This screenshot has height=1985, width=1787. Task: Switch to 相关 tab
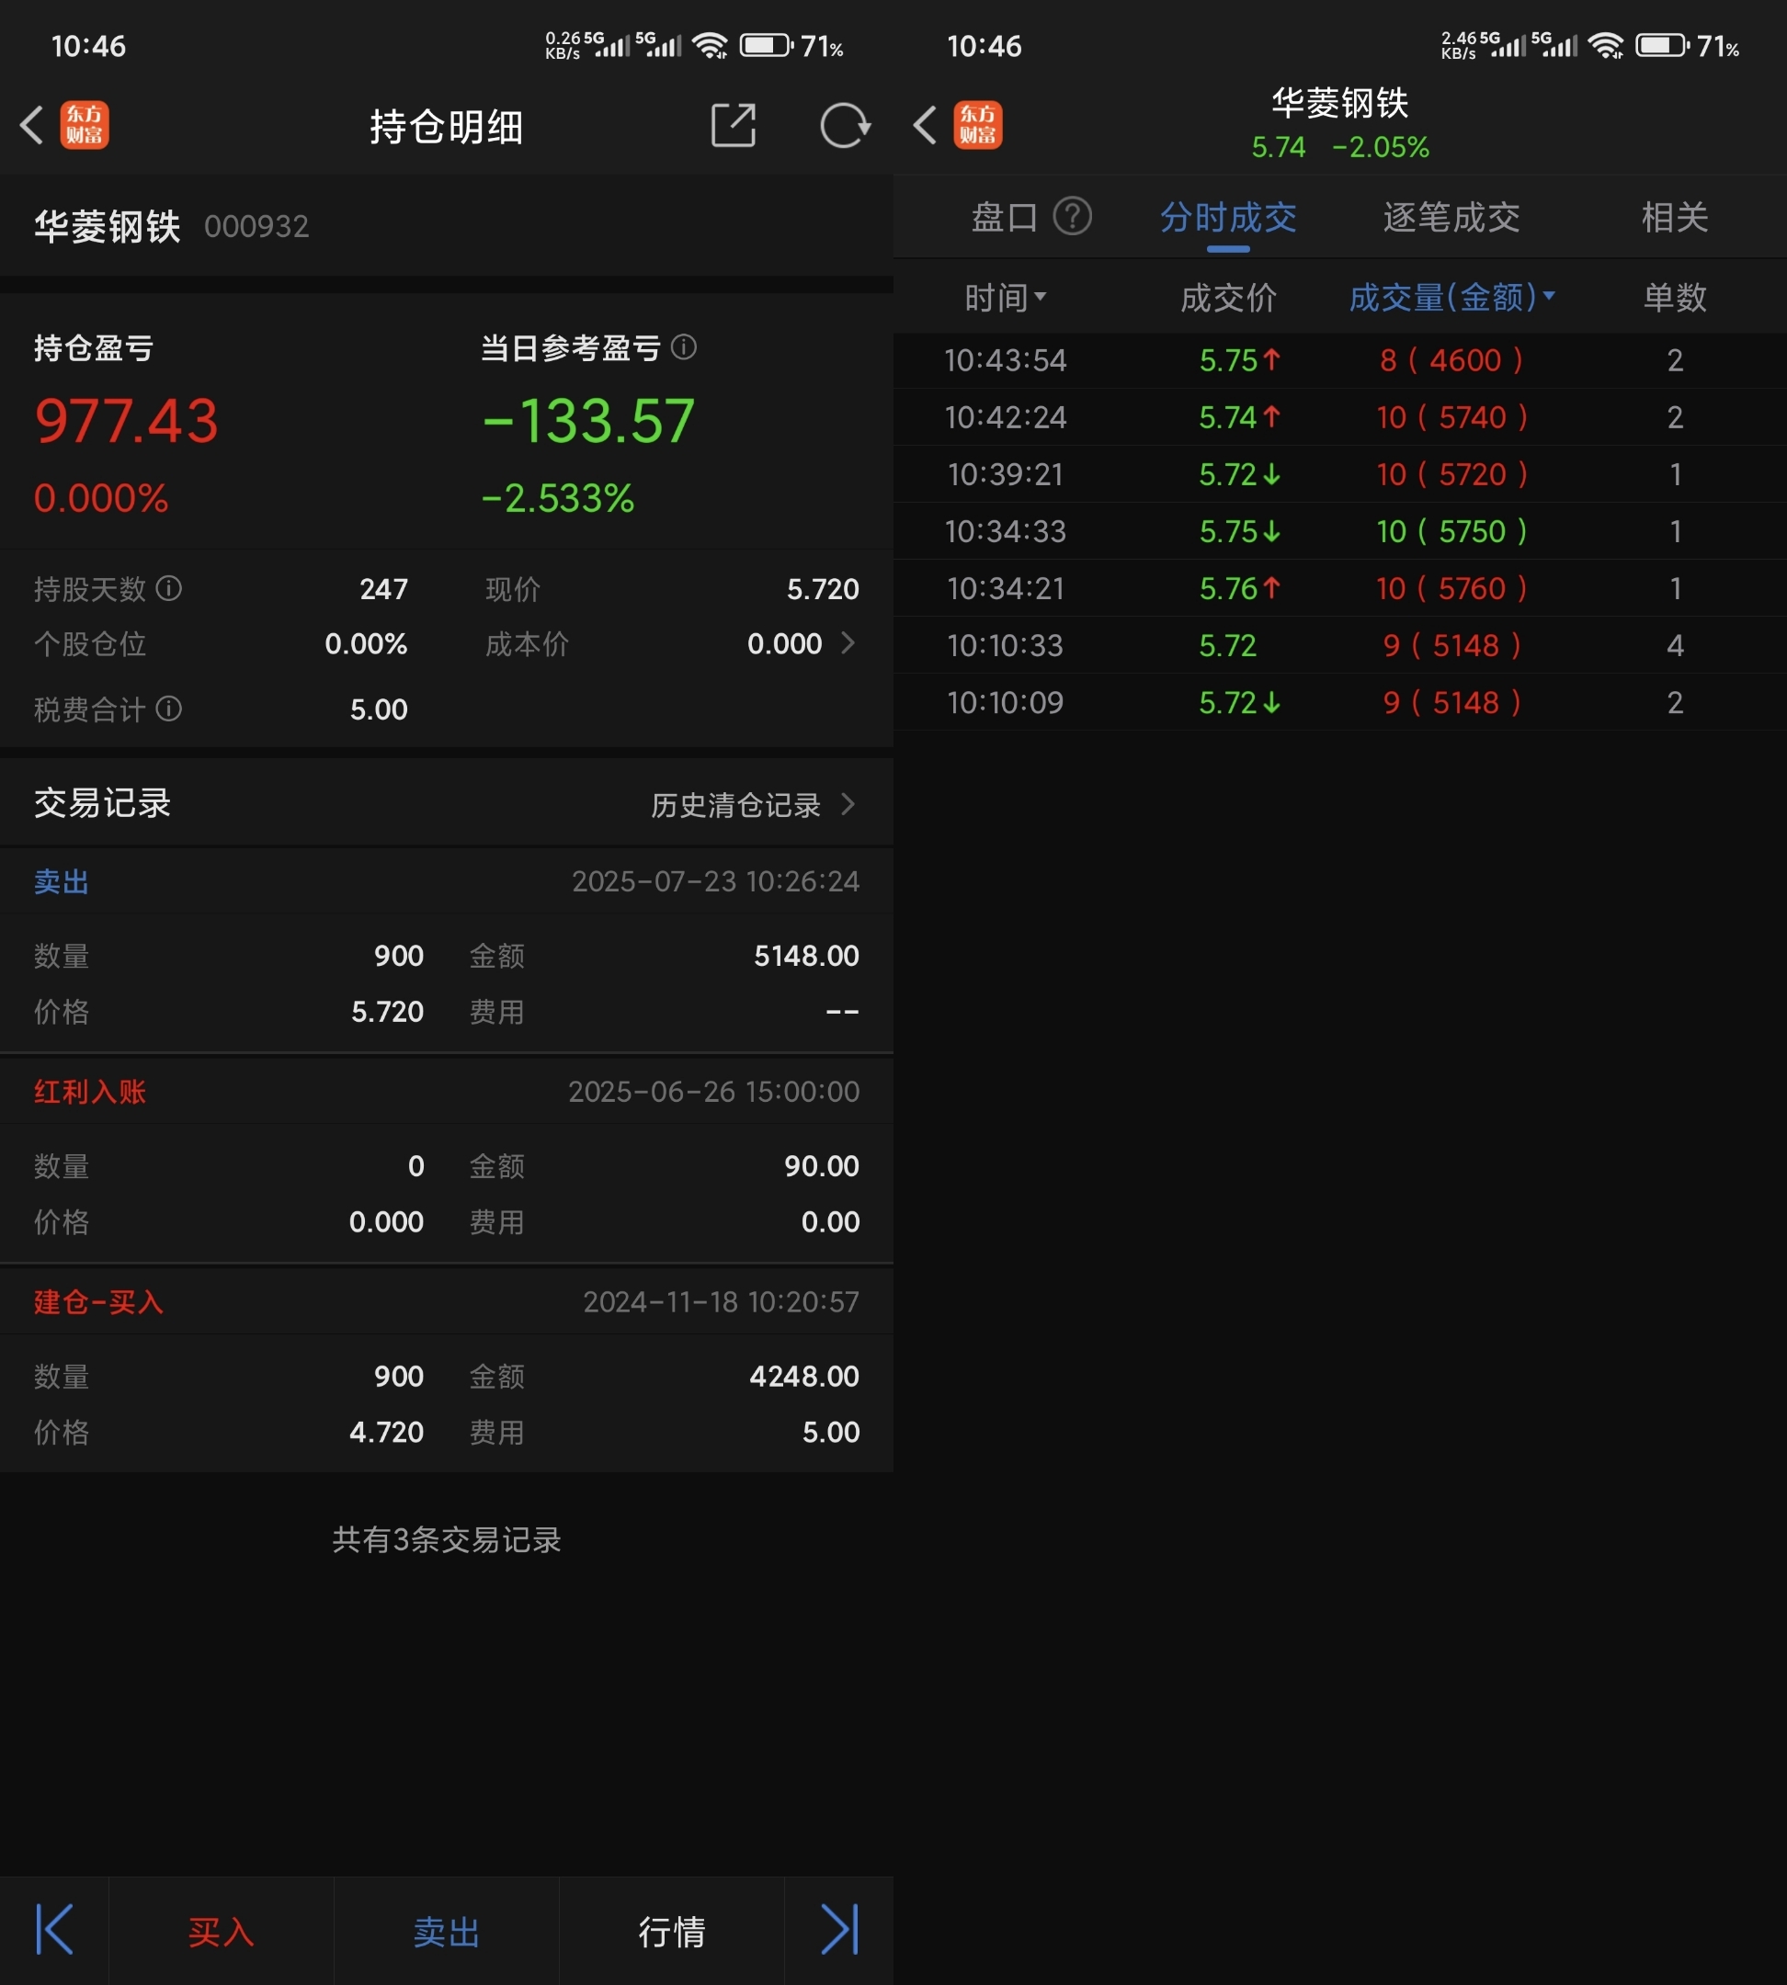point(1675,217)
